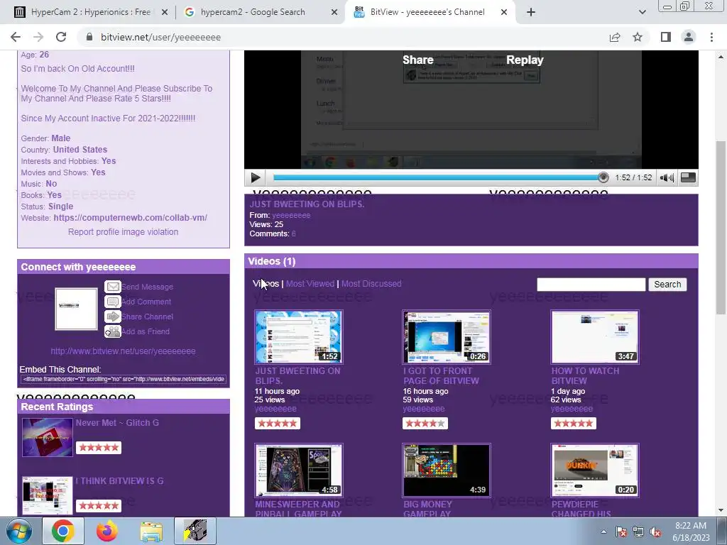This screenshot has height=545, width=727.
Task: Click the star rating under HOW TO WATCH BITVIEW
Action: [574, 423]
